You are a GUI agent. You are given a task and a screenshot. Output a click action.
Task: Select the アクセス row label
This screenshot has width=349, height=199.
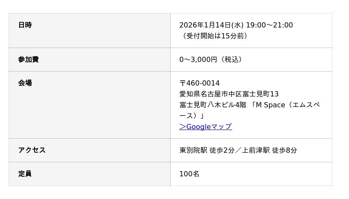[32, 150]
